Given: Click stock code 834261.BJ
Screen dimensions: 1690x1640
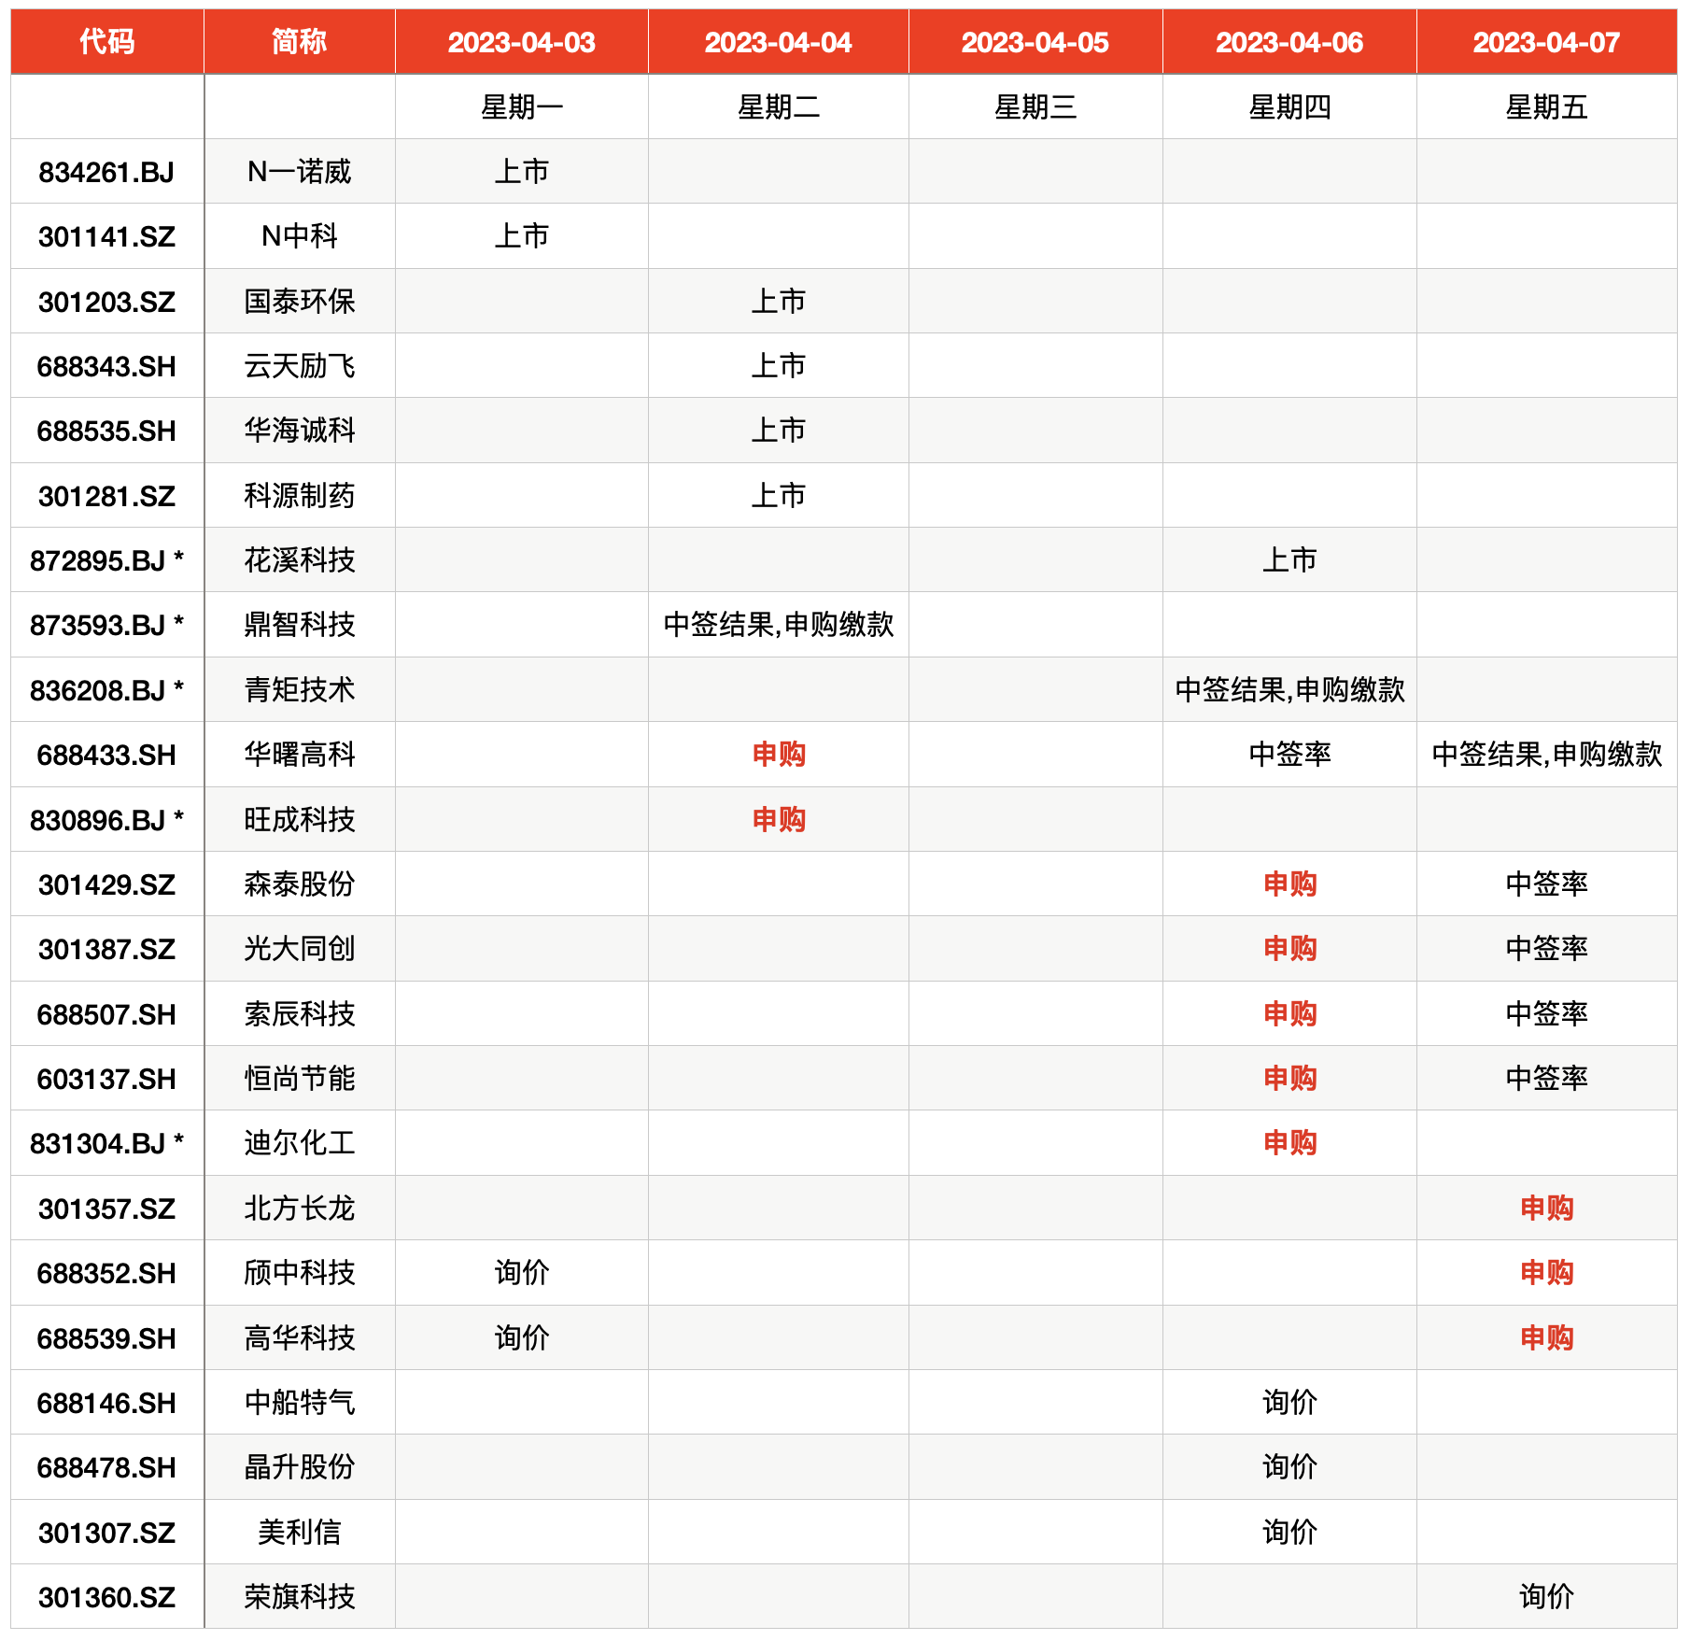Looking at the screenshot, I should click(106, 172).
